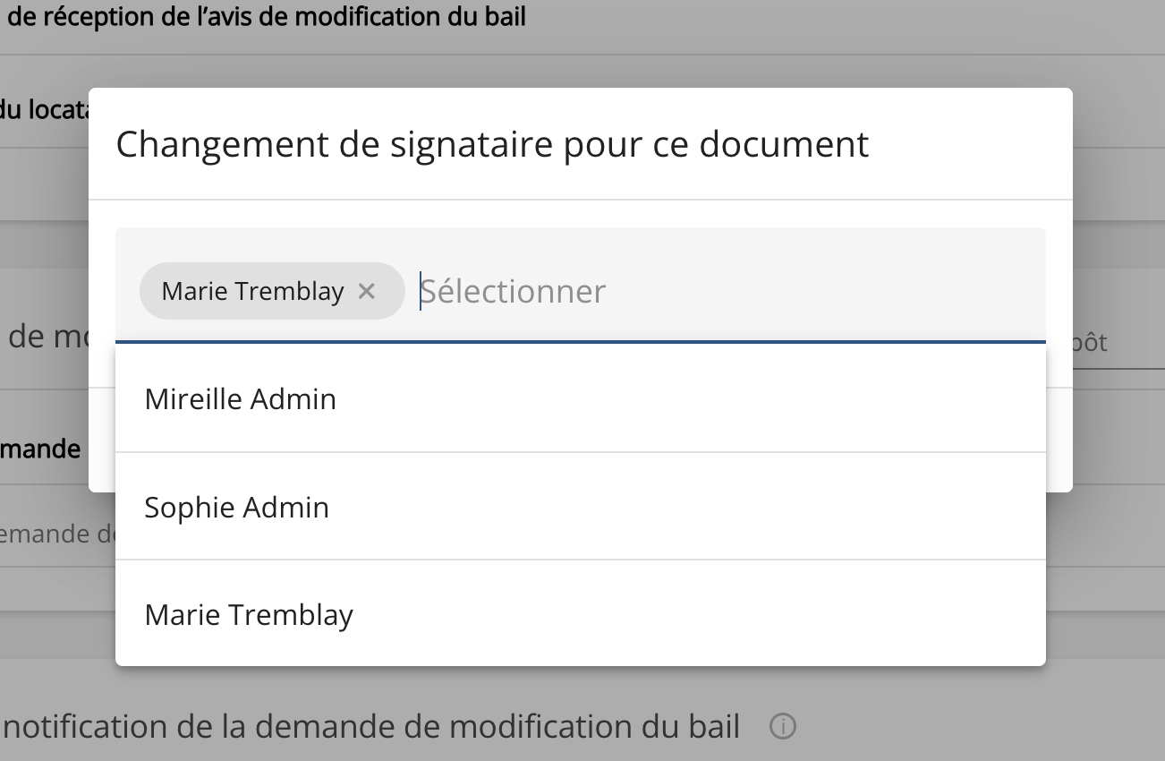Pick Marie Tremblay in the dropdown list
The width and height of the screenshot is (1165, 761).
249,615
